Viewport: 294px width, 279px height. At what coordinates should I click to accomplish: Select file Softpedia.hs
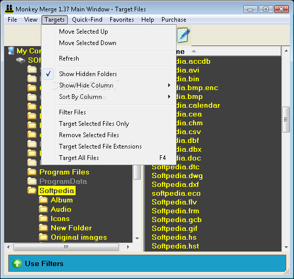pyautogui.click(x=174, y=238)
